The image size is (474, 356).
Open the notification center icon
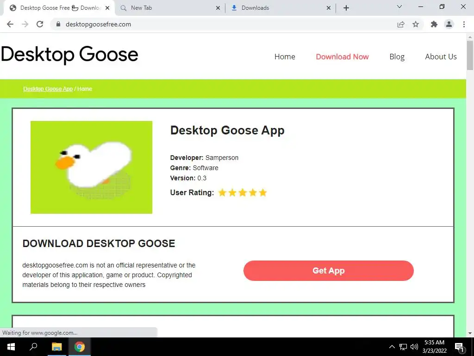click(459, 347)
